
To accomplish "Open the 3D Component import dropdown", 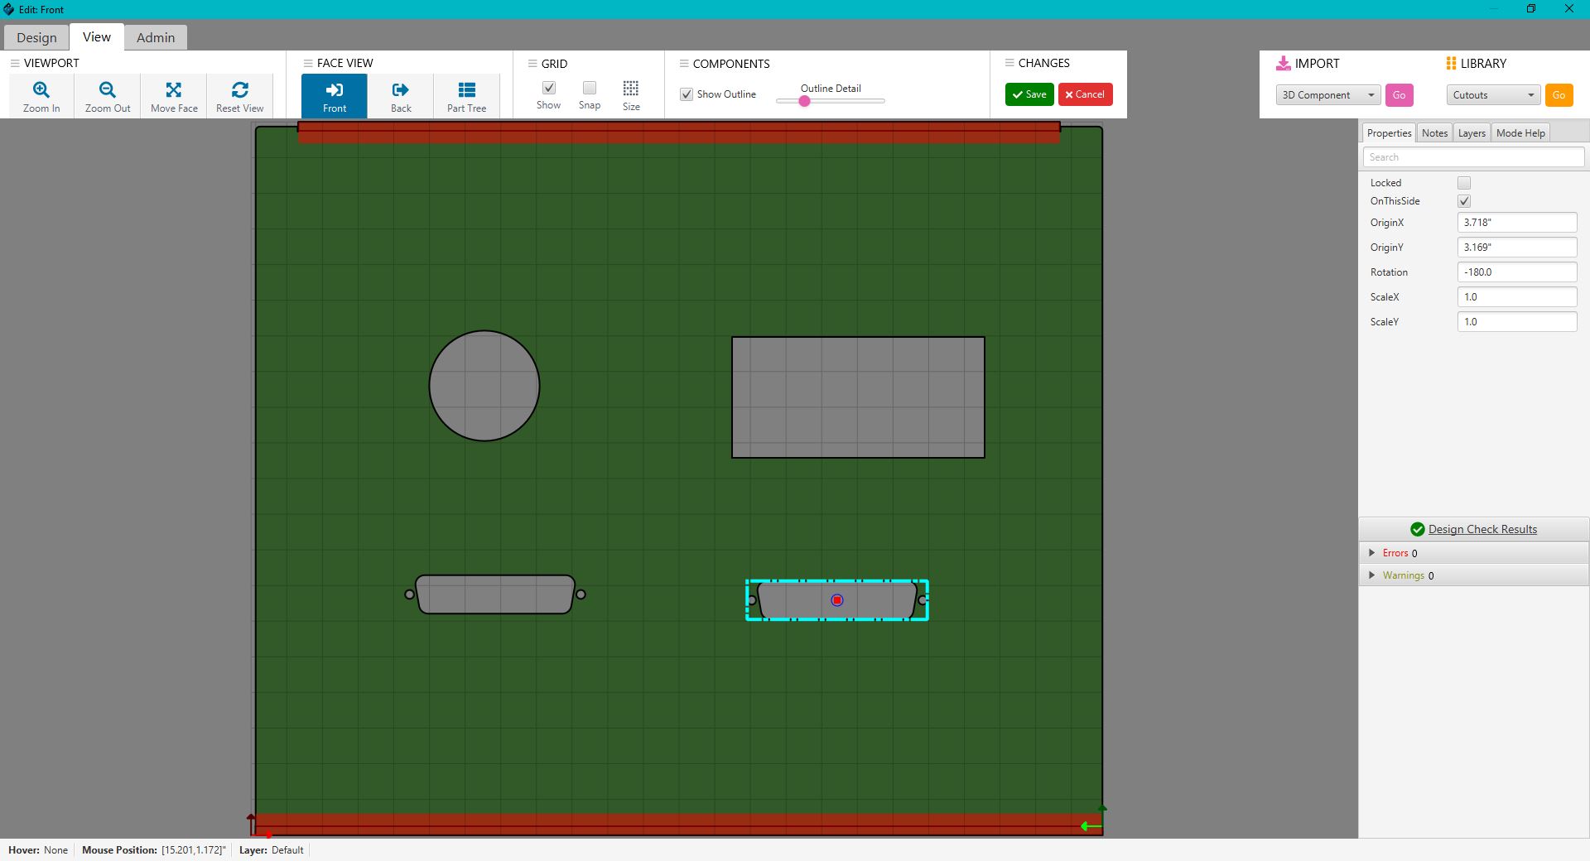I will click(x=1328, y=95).
